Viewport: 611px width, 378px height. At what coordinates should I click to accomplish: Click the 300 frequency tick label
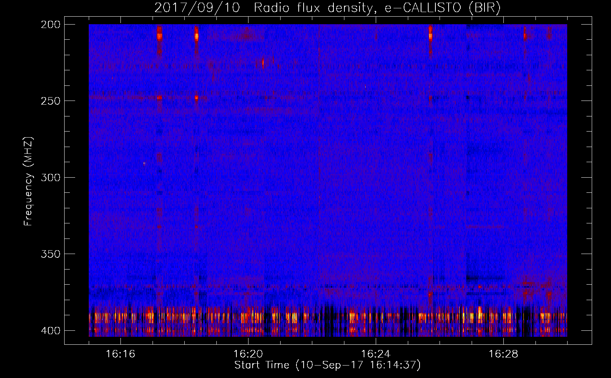pos(50,178)
